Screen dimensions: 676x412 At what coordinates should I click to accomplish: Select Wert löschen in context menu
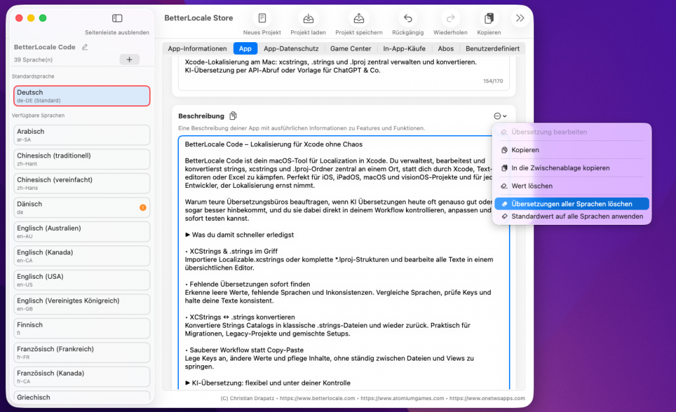pos(532,186)
